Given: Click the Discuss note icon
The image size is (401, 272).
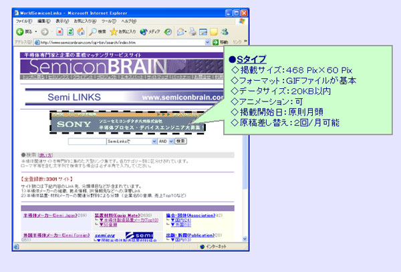Looking at the screenshot, I should pos(214,31).
